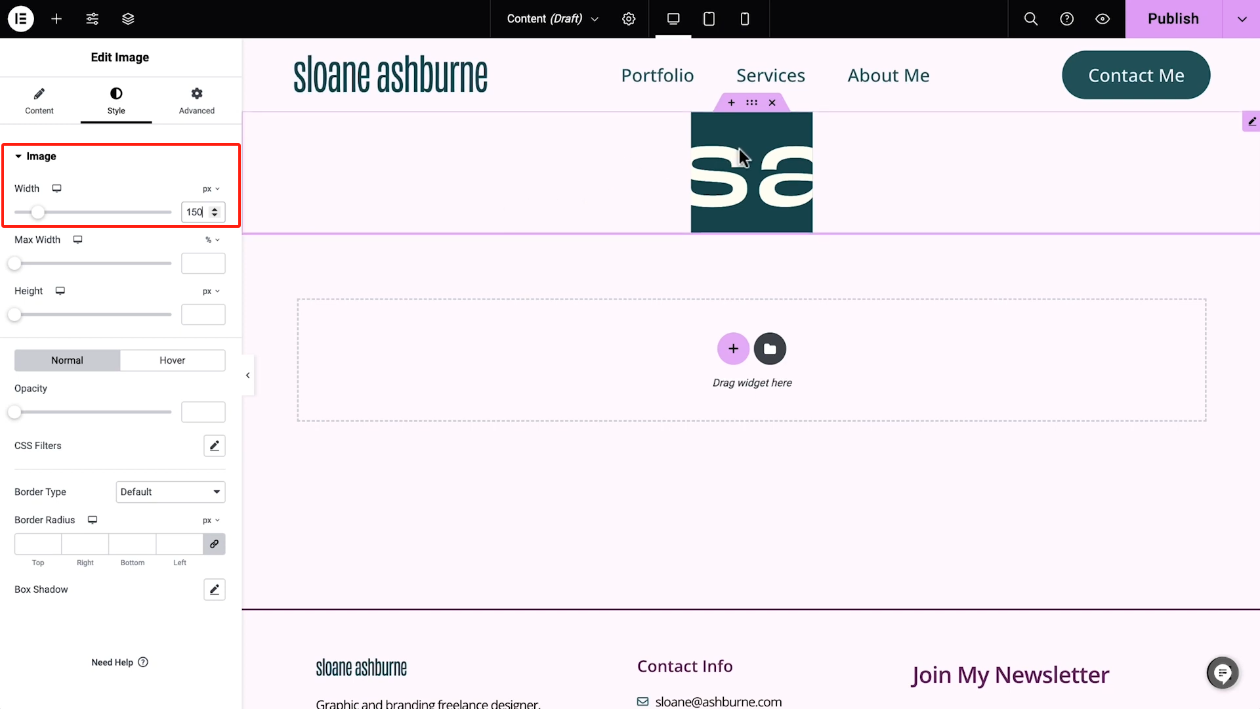The width and height of the screenshot is (1260, 709).
Task: Toggle preview changes eye icon
Action: 1102,19
